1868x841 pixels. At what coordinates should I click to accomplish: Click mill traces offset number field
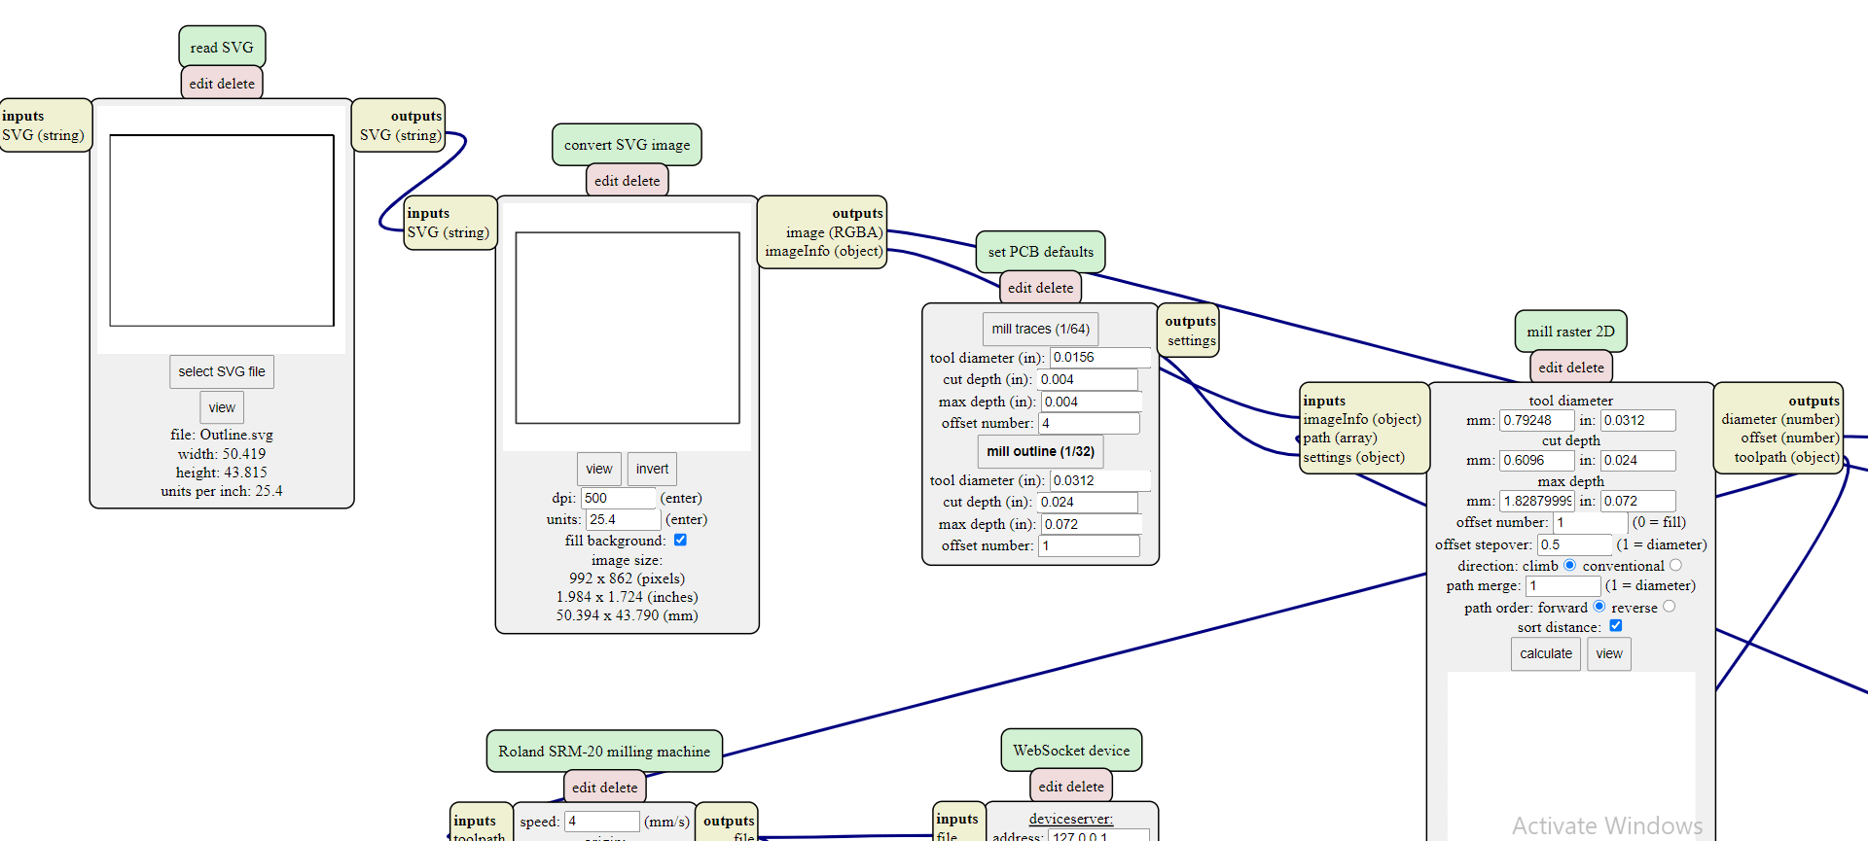1089,423
